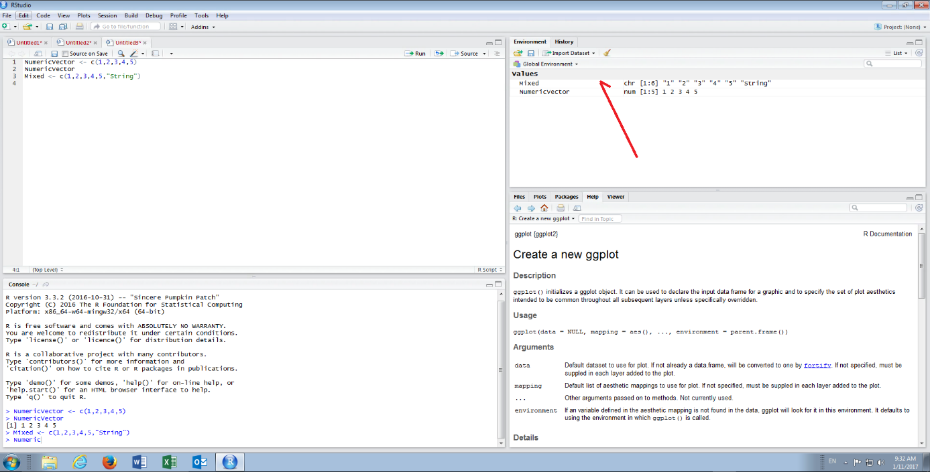The height and width of the screenshot is (472, 930).
Task: Click the Run button
Action: [416, 54]
